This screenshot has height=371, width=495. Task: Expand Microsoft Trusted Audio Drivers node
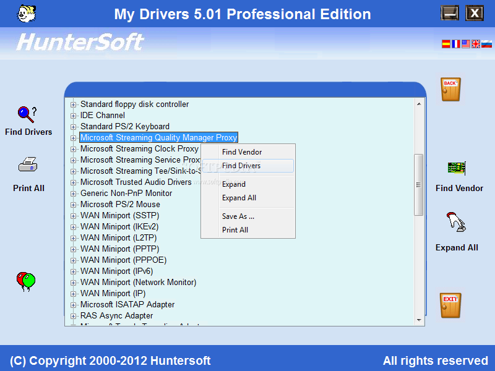click(73, 182)
